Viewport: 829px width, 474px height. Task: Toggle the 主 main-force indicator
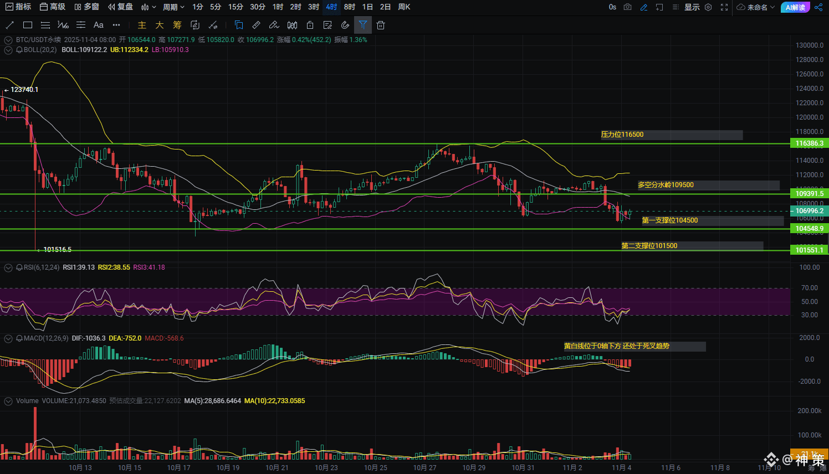click(142, 25)
